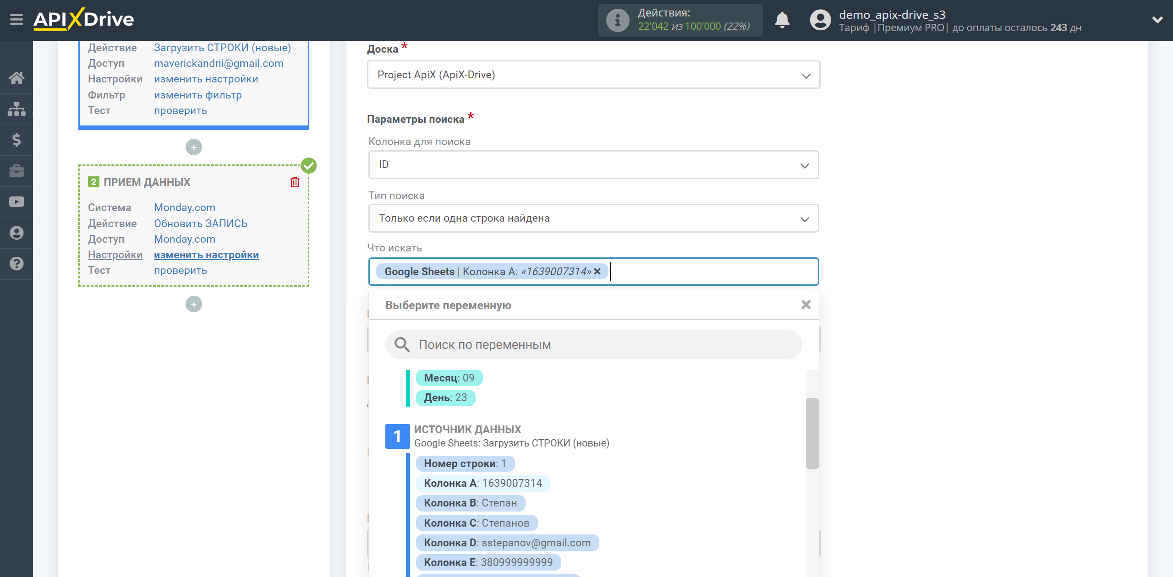Open video tutorials icon in sidebar
The image size is (1173, 577).
click(x=16, y=202)
